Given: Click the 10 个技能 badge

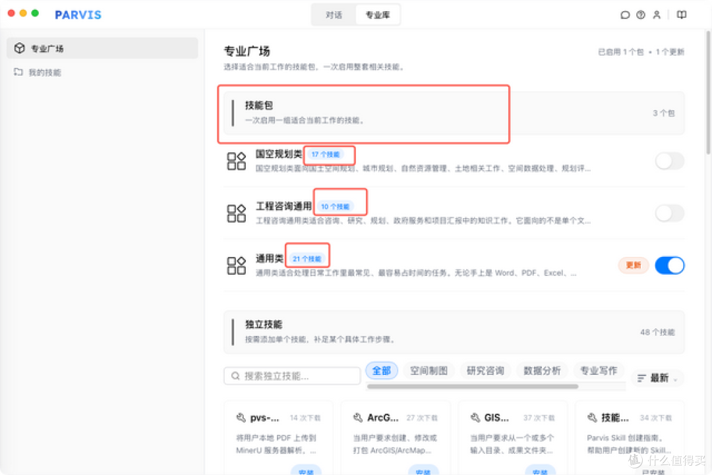Looking at the screenshot, I should 335,206.
